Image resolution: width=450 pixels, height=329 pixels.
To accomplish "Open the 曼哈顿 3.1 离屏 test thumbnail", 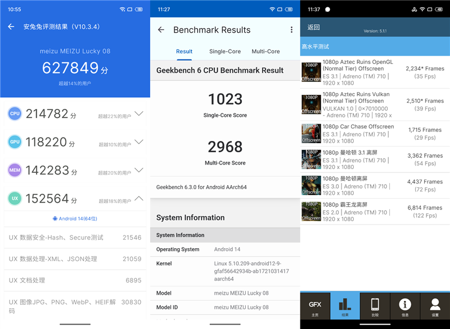I will (x=312, y=159).
